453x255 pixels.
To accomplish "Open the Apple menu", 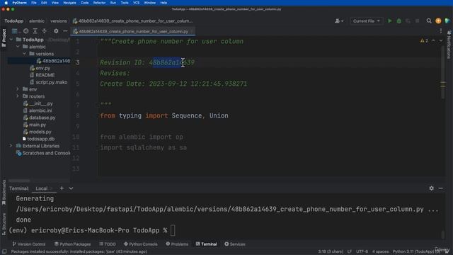I will pyautogui.click(x=6, y=3).
